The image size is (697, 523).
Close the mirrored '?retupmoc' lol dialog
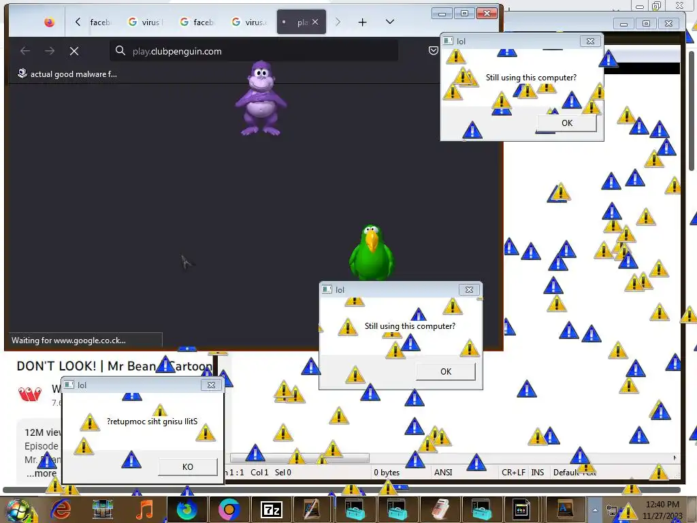click(x=211, y=385)
